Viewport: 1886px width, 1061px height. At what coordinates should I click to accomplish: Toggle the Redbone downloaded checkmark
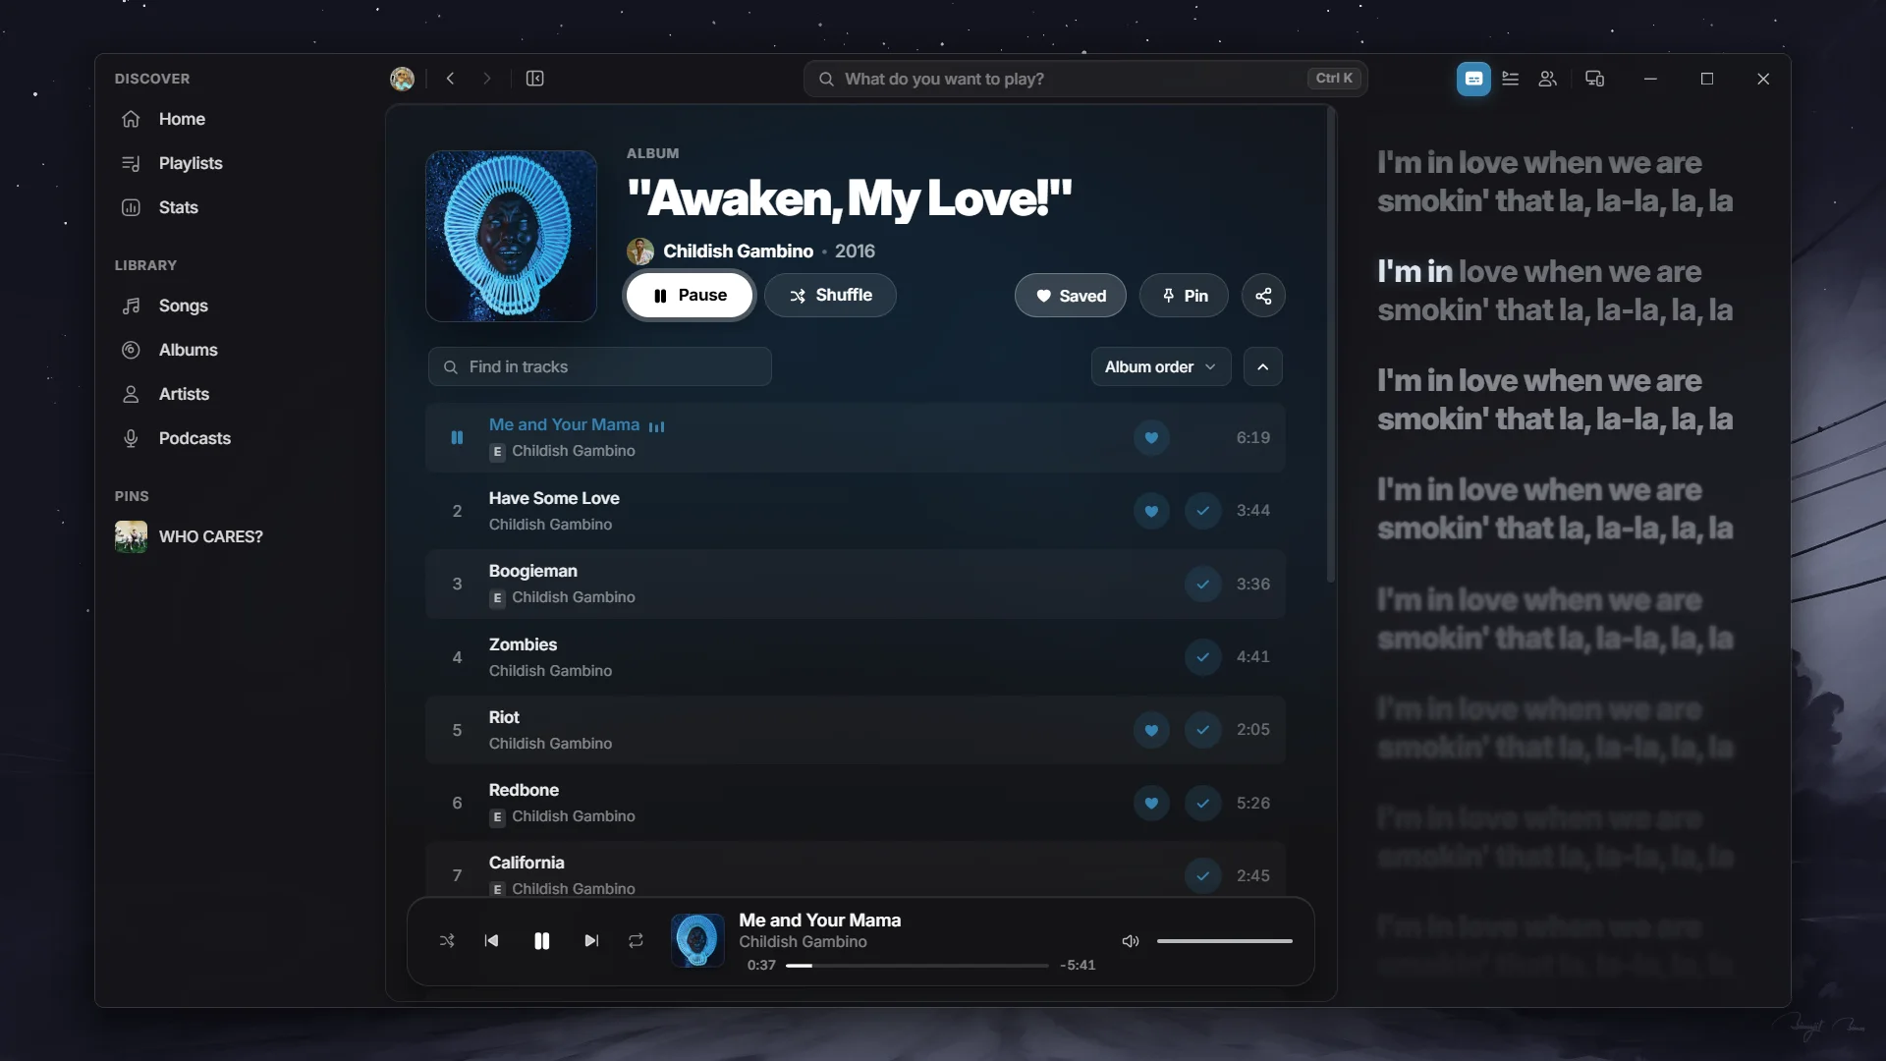[x=1202, y=803]
